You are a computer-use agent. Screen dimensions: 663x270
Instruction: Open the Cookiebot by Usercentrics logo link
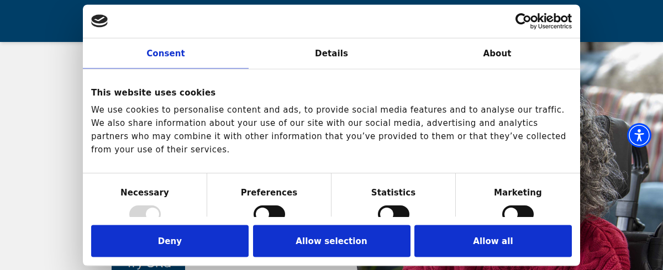543,21
